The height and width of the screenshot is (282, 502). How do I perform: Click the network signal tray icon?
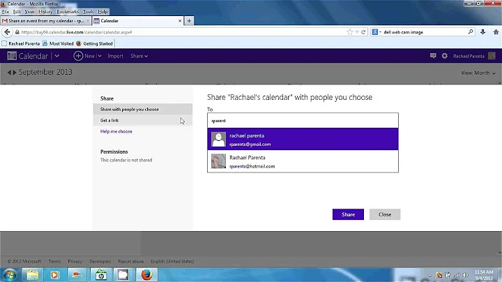pos(457,275)
